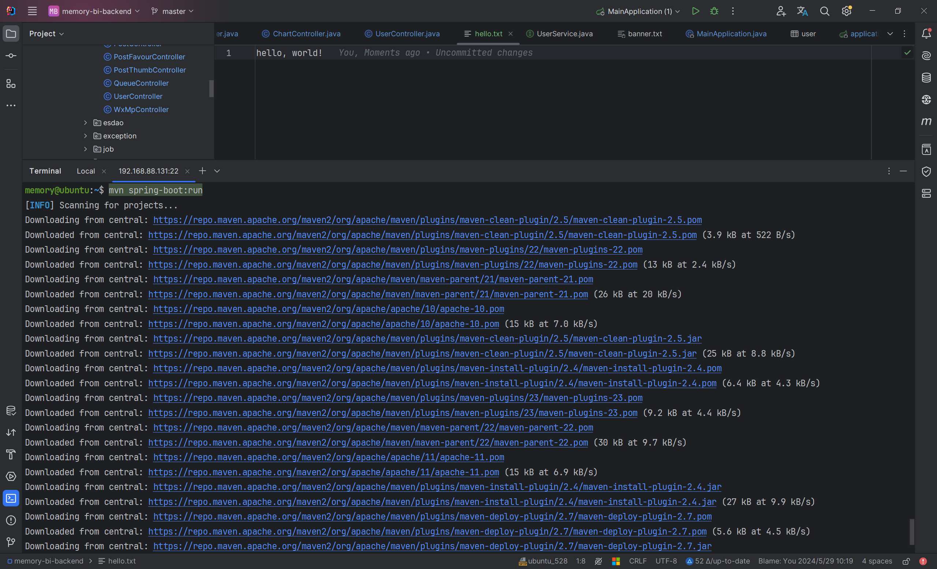Add a new terminal tab
Image resolution: width=937 pixels, height=569 pixels.
202,171
